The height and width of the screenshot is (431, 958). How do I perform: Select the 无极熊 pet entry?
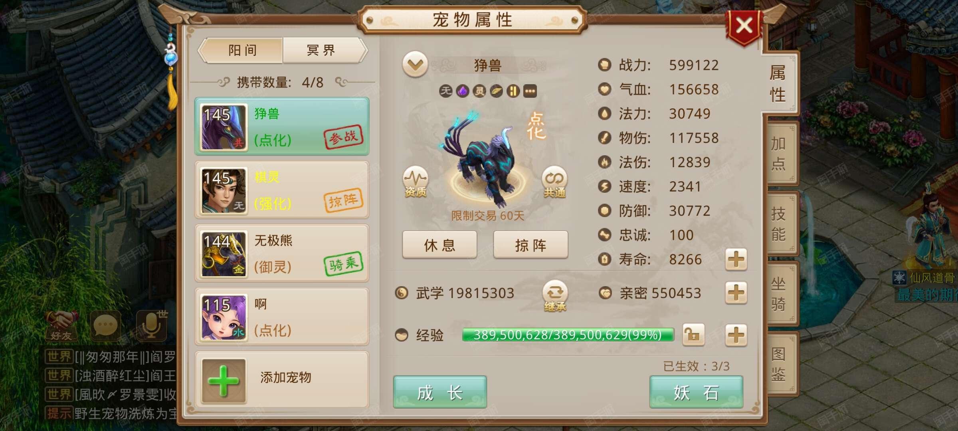(282, 253)
